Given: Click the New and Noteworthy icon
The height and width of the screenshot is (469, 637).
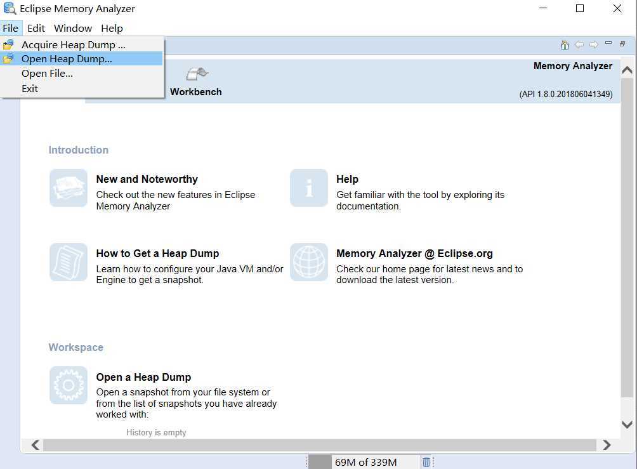Looking at the screenshot, I should pos(69,188).
